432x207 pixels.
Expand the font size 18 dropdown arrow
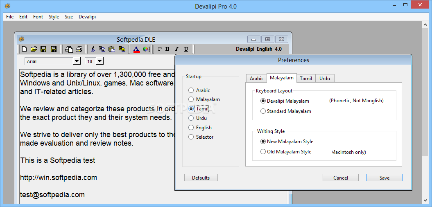pyautogui.click(x=100, y=61)
